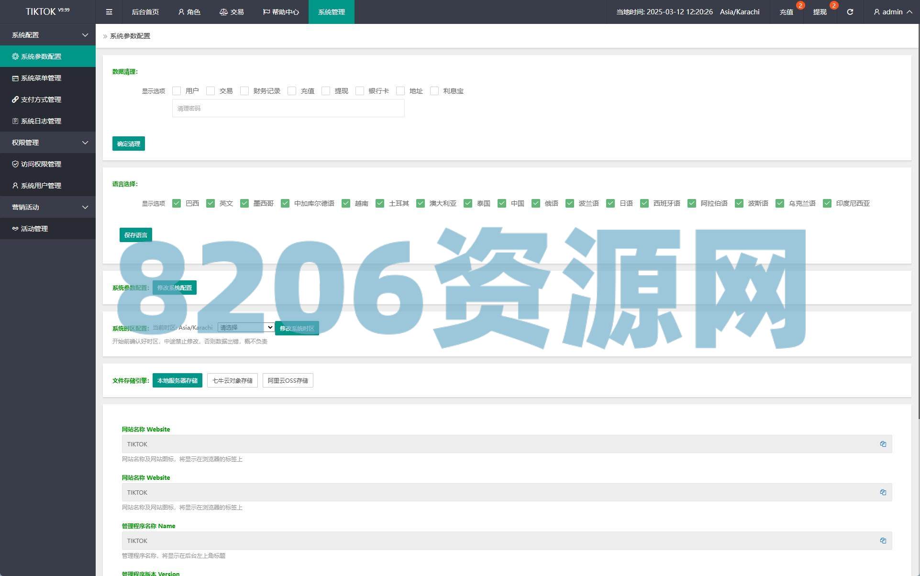Uncheck the 巴西 language checkbox
Image resolution: width=920 pixels, height=576 pixels.
pyautogui.click(x=177, y=203)
